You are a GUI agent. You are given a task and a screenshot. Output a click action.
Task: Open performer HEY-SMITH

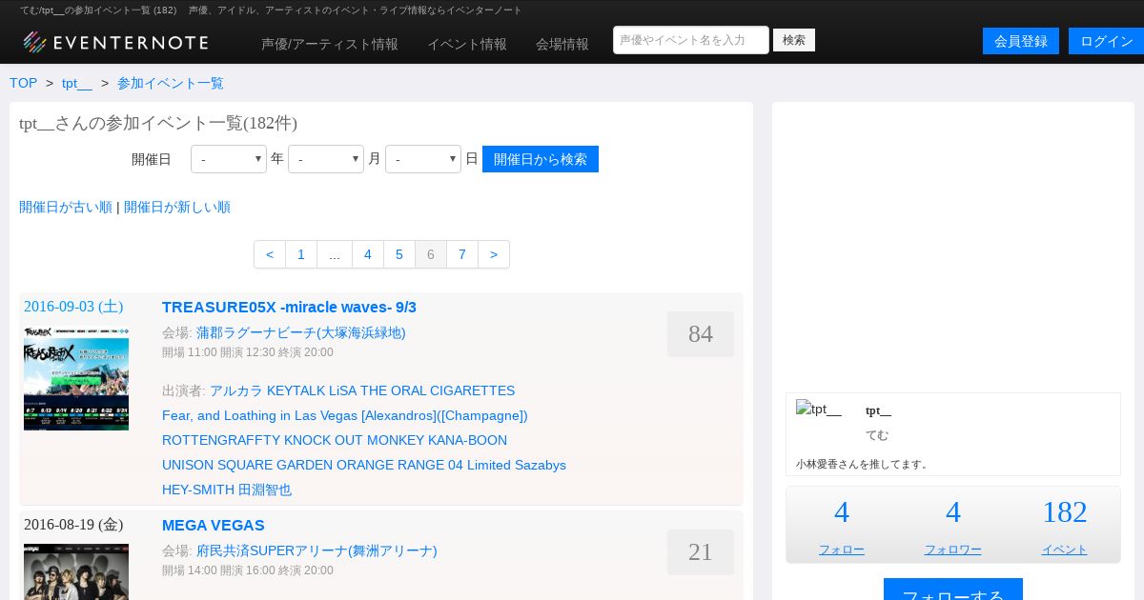pyautogui.click(x=198, y=490)
